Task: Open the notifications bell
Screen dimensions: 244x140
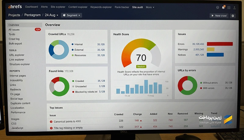Action: tap(223, 7)
